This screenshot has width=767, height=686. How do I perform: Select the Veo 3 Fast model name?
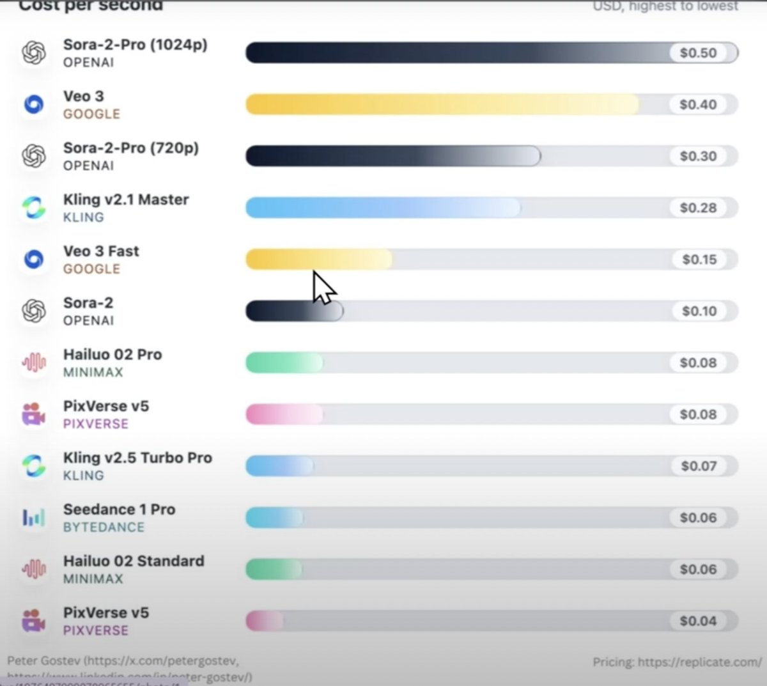coord(101,251)
